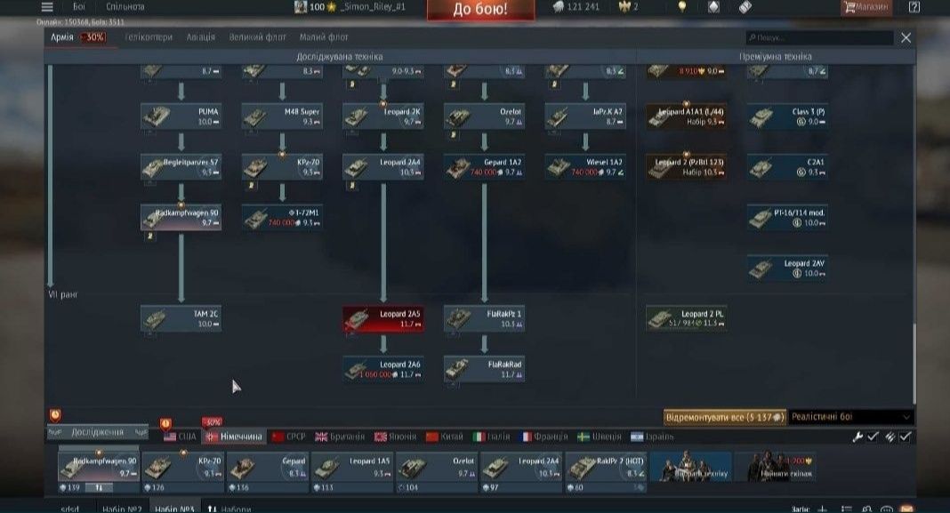Screen dimensions: 950x513
Task: Switch to the Гелікоптери tab
Action: pos(149,37)
